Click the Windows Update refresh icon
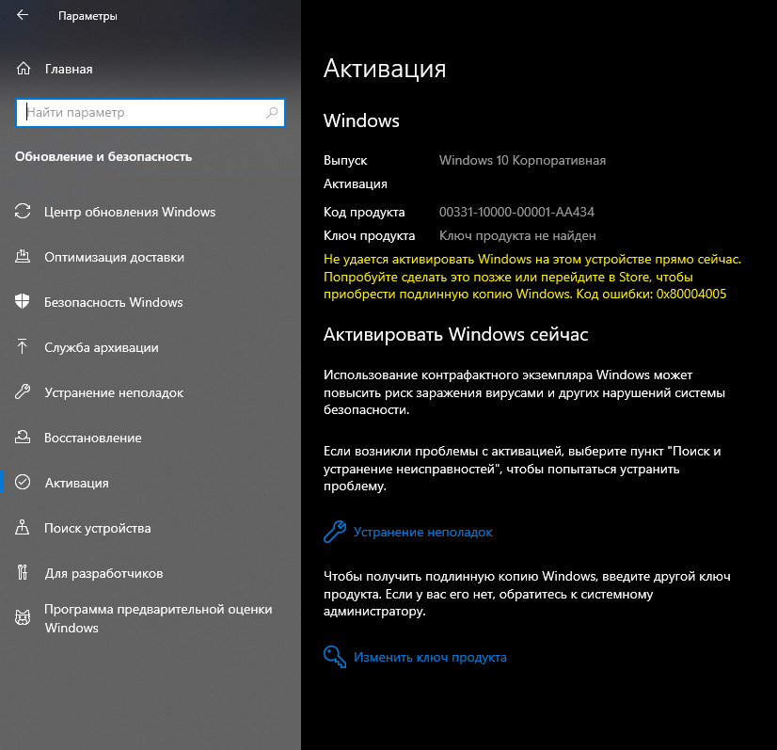 [x=23, y=211]
